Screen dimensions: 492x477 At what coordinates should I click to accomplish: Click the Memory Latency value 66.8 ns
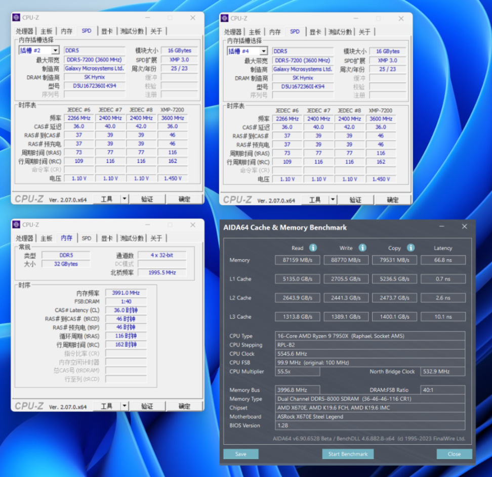443,260
